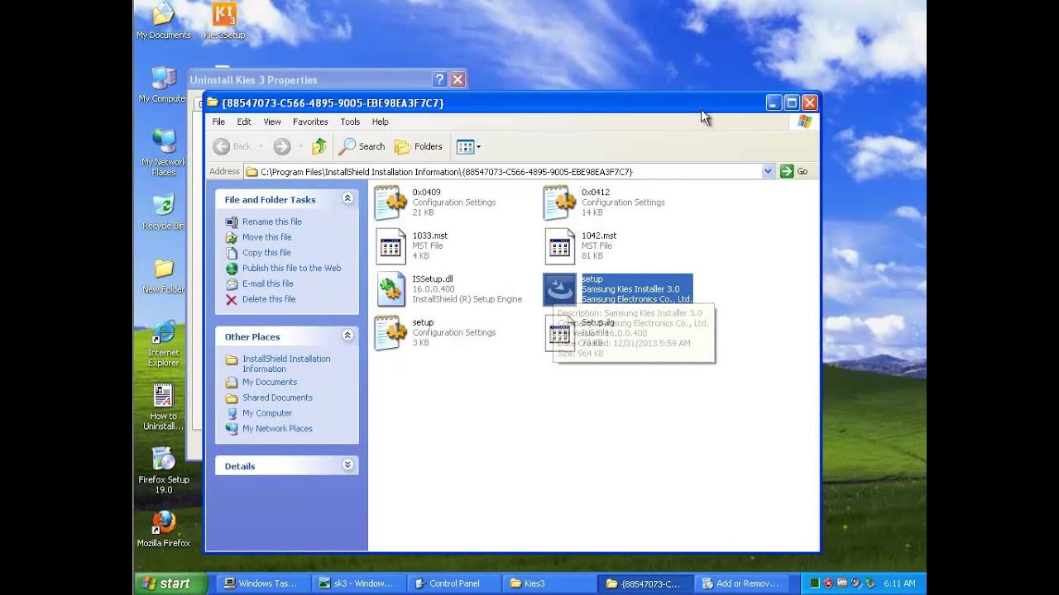Open Shared Documents in Other Places
The image size is (1059, 595).
276,397
